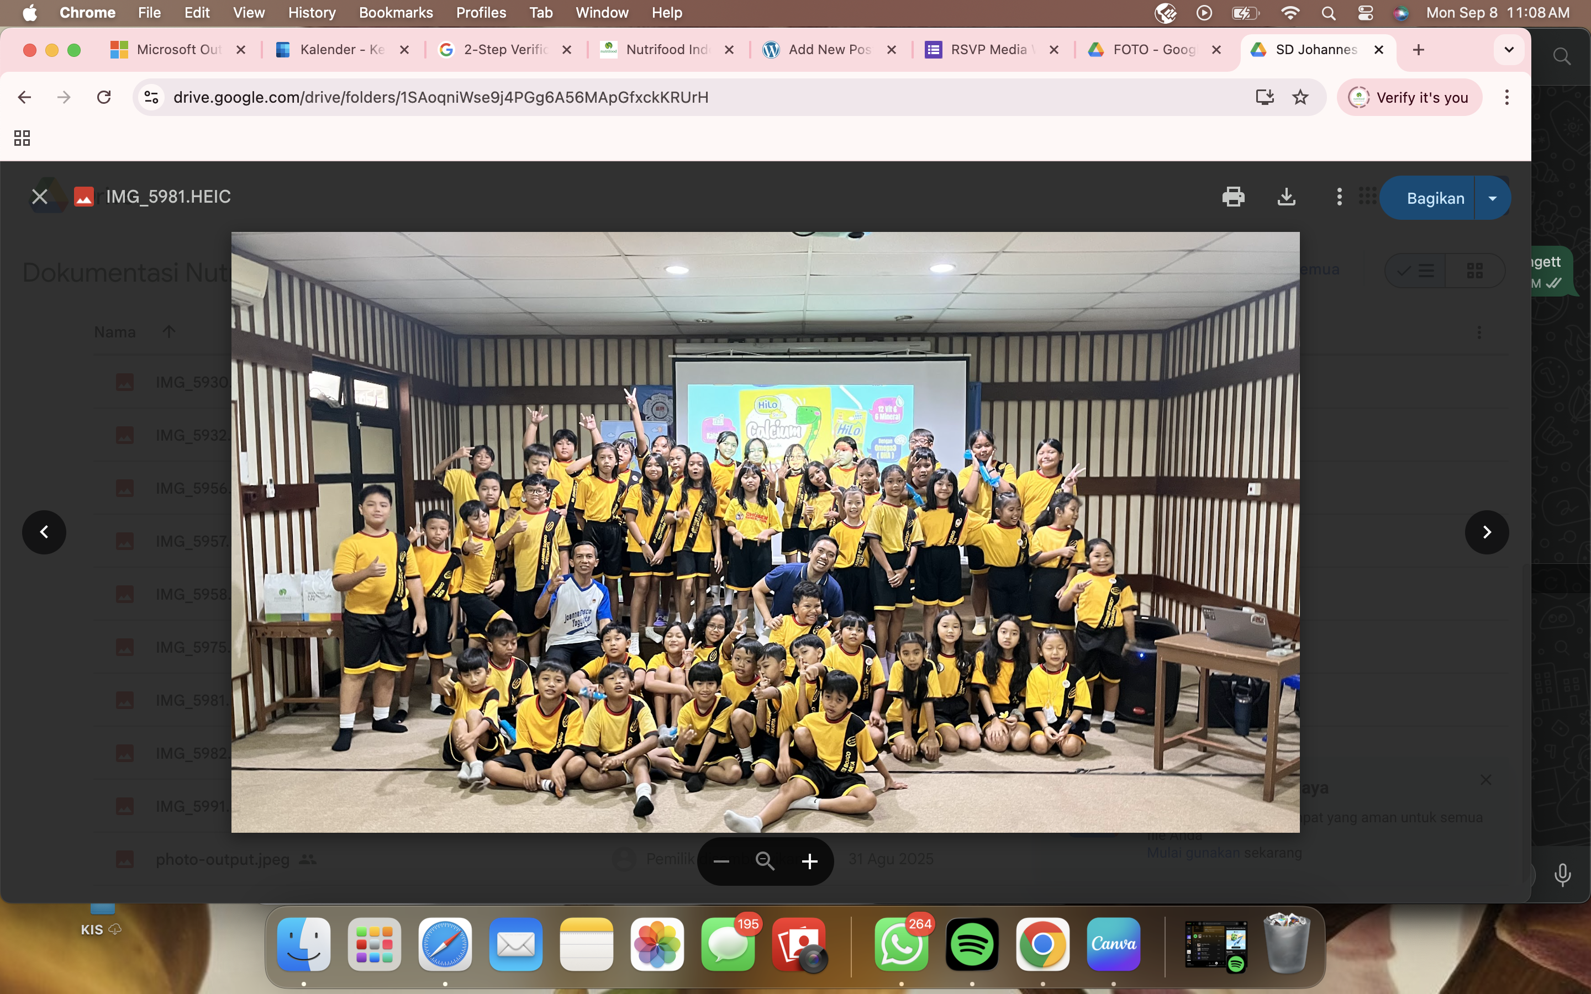The width and height of the screenshot is (1591, 994).
Task: Open the Chrome tab search dropdown
Action: click(1508, 50)
